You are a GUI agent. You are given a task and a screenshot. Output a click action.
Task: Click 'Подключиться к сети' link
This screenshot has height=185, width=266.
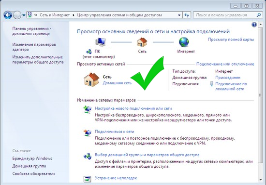115,132
